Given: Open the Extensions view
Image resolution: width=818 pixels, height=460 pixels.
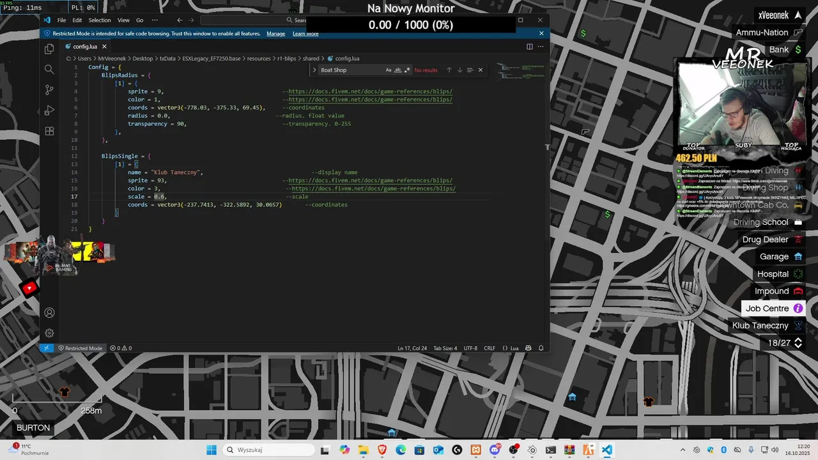Looking at the screenshot, I should click(49, 131).
